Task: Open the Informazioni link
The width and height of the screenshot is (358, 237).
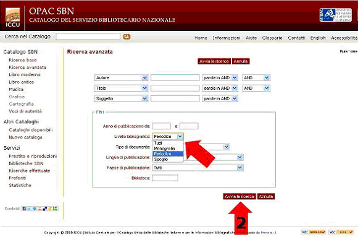Action: coord(227,38)
